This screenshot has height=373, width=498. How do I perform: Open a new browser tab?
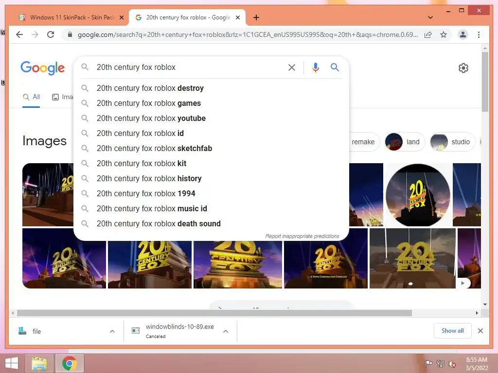(x=256, y=17)
